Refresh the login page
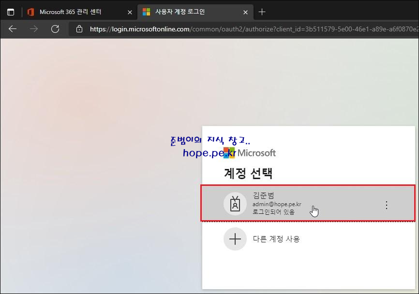Image resolution: width=419 pixels, height=294 pixels. point(55,29)
